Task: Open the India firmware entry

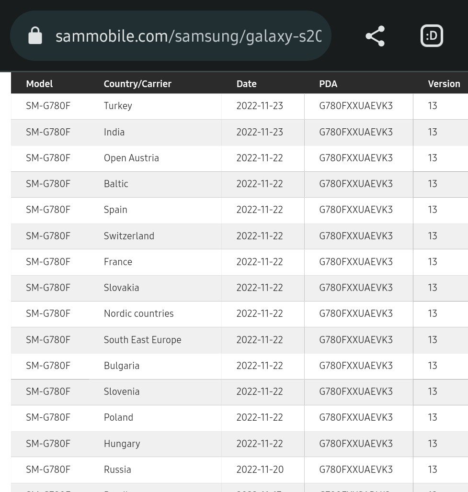Action: pyautogui.click(x=114, y=132)
